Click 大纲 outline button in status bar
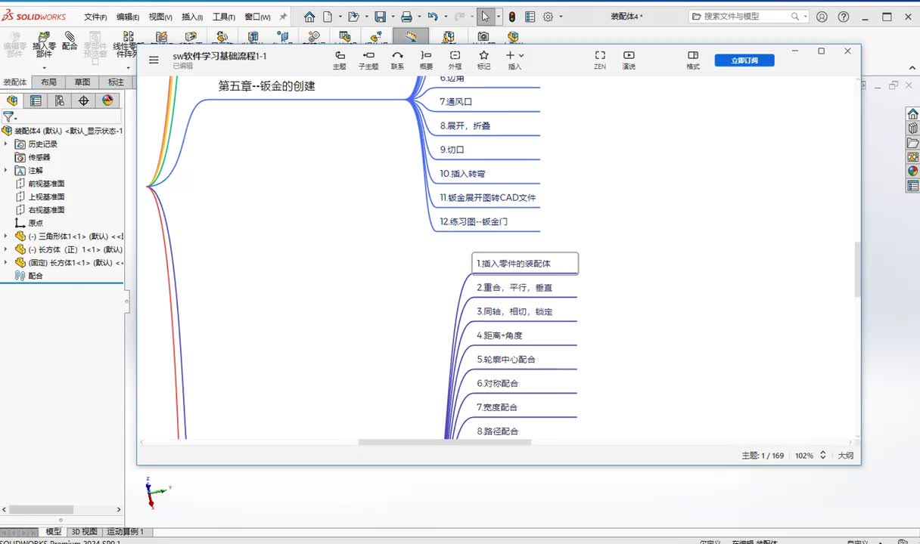 [x=845, y=456]
